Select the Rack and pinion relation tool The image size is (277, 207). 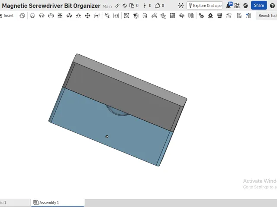210,16
